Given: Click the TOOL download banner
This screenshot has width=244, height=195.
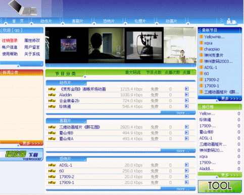Looking at the screenshot, I should (220, 186).
